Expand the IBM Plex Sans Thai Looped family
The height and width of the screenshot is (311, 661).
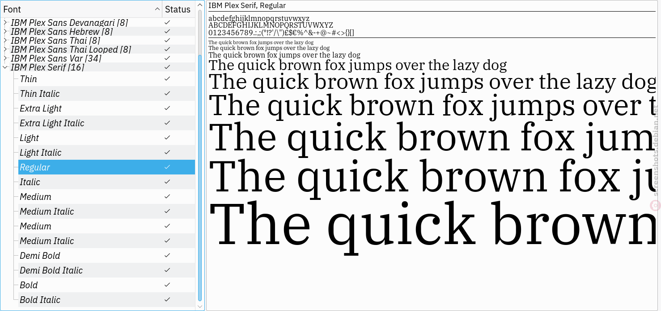[5, 49]
